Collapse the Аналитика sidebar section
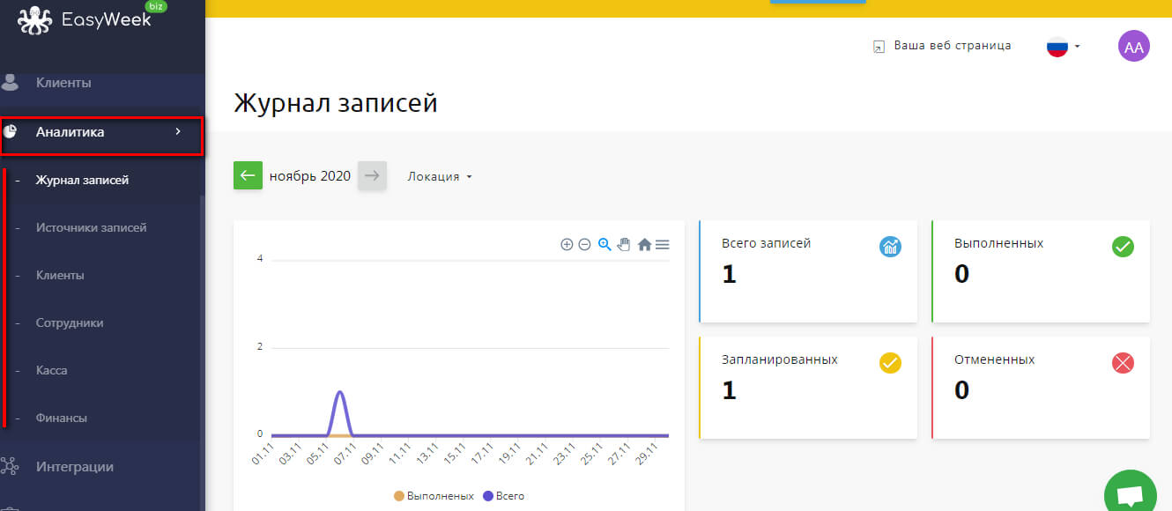 (102, 132)
